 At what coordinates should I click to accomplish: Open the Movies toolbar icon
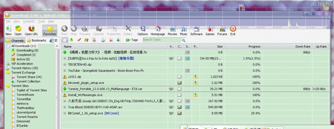tap(172, 30)
